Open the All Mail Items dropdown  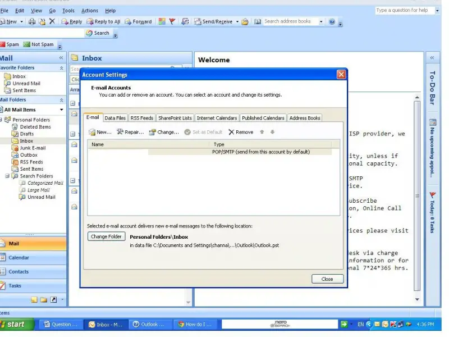62,110
